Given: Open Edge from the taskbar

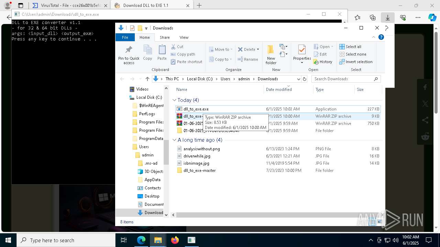Looking at the screenshot, I should pyautogui.click(x=141, y=240).
